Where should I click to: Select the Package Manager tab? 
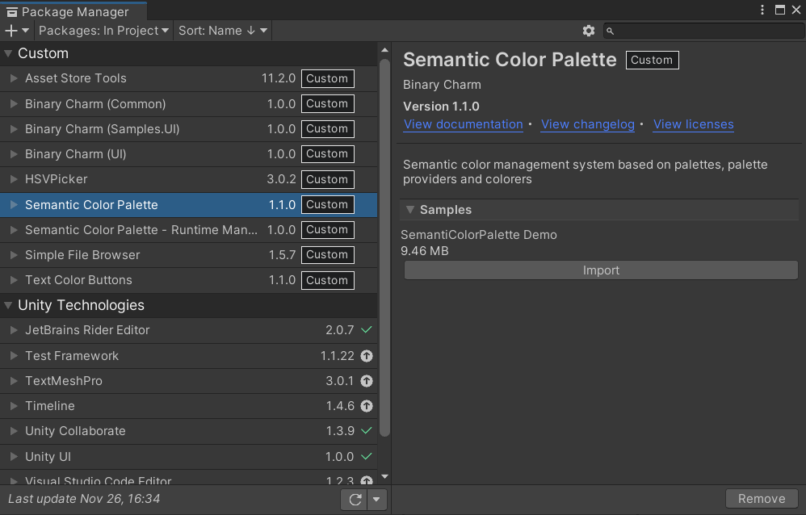click(x=73, y=11)
